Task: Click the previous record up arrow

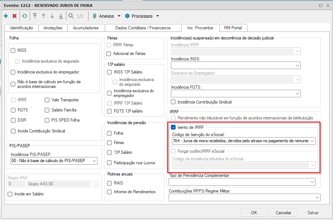Action: (x=44, y=16)
